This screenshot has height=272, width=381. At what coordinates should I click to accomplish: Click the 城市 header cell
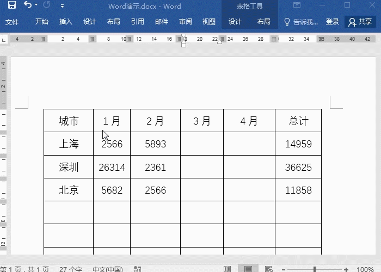(69, 121)
